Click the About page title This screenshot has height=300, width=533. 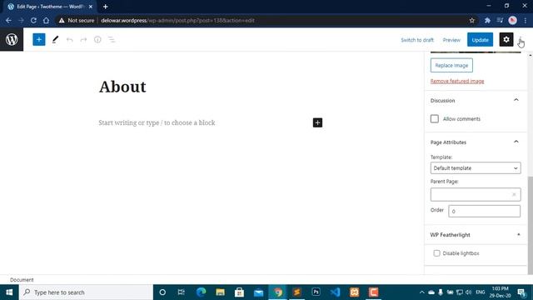tap(122, 87)
